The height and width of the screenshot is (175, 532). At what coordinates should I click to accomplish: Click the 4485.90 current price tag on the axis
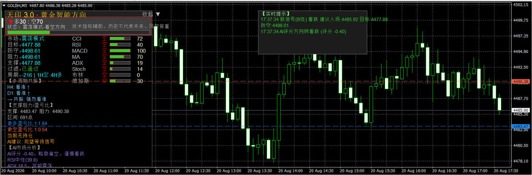pos(521,110)
